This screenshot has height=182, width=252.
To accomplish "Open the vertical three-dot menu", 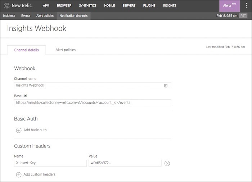I will click(246, 6).
